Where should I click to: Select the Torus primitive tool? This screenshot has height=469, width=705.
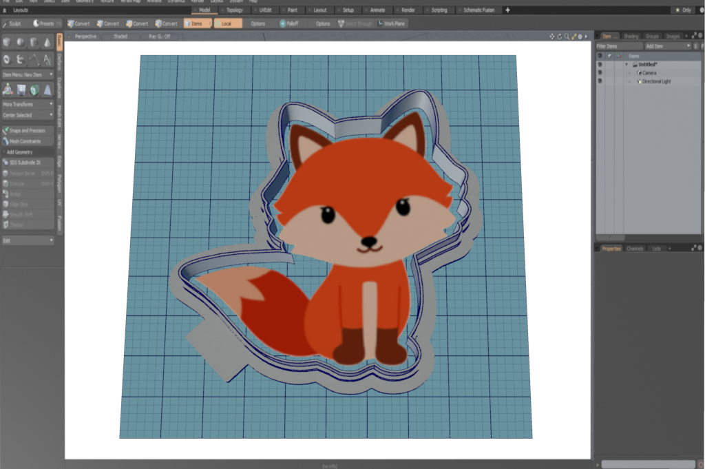[7, 59]
